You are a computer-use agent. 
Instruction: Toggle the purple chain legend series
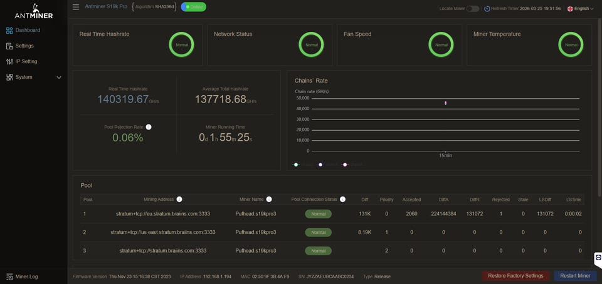[320, 165]
